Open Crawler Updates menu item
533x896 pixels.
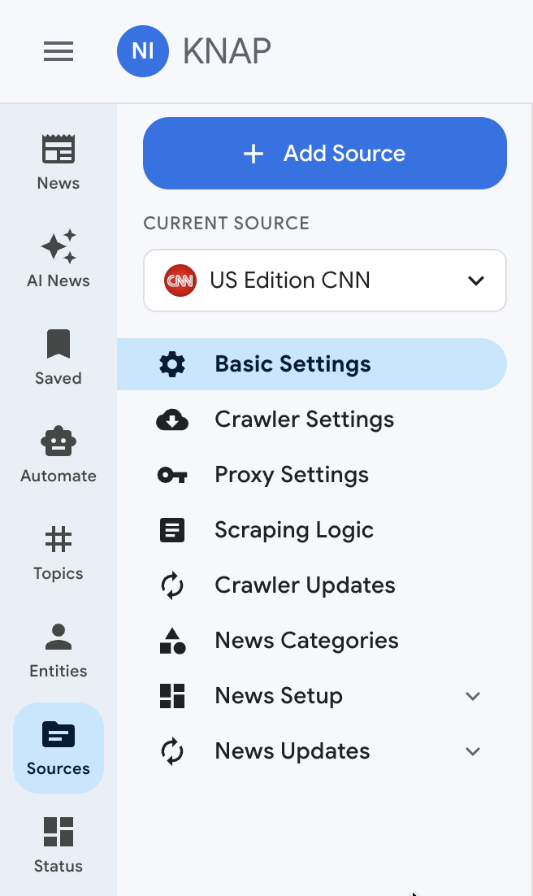(x=305, y=585)
